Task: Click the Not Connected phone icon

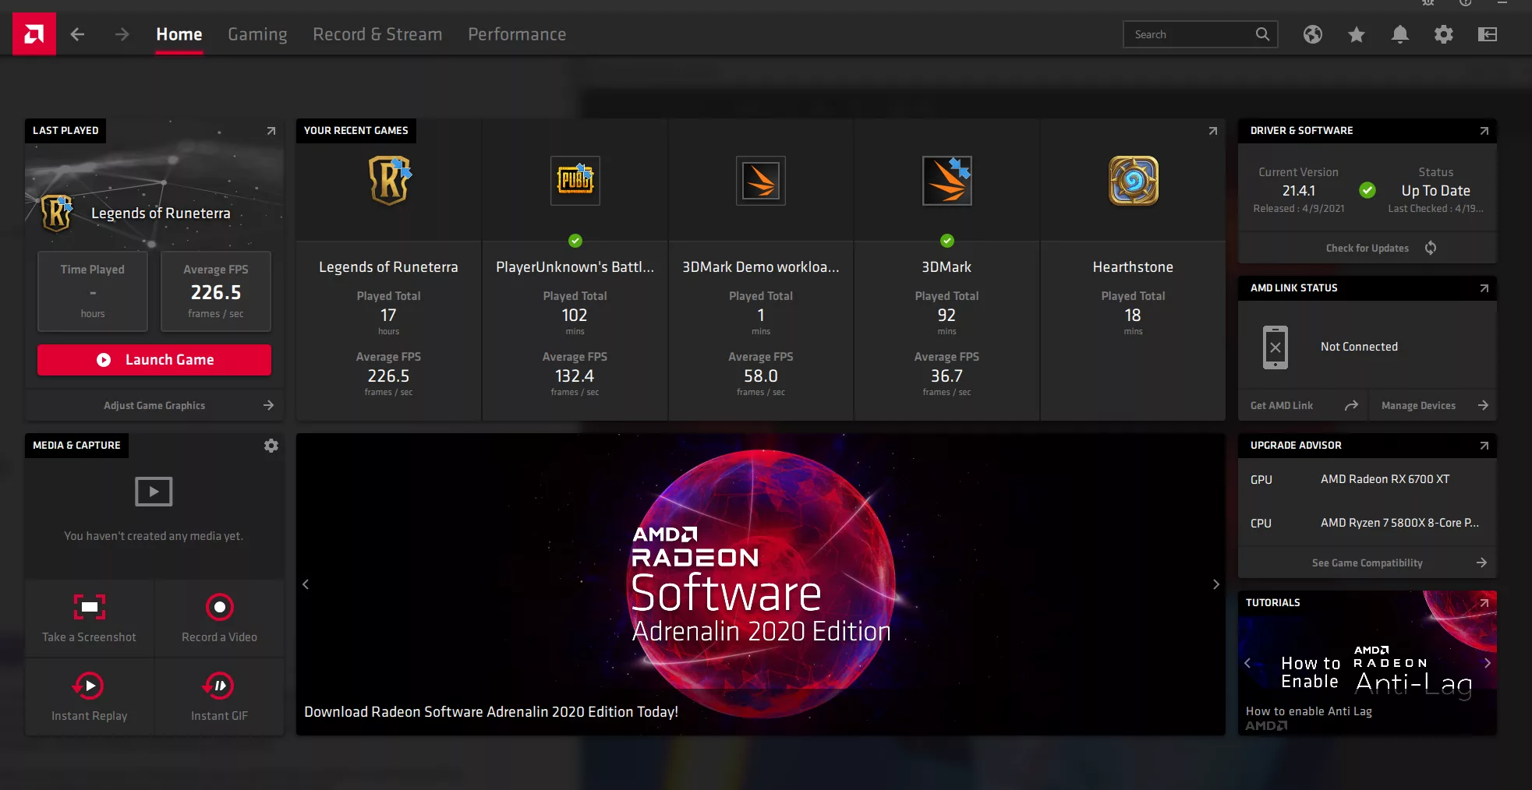Action: (x=1275, y=347)
